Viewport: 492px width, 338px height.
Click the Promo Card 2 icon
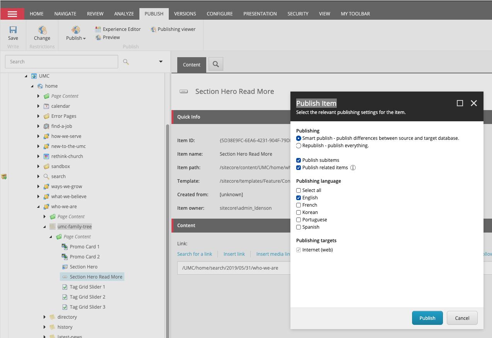click(65, 257)
